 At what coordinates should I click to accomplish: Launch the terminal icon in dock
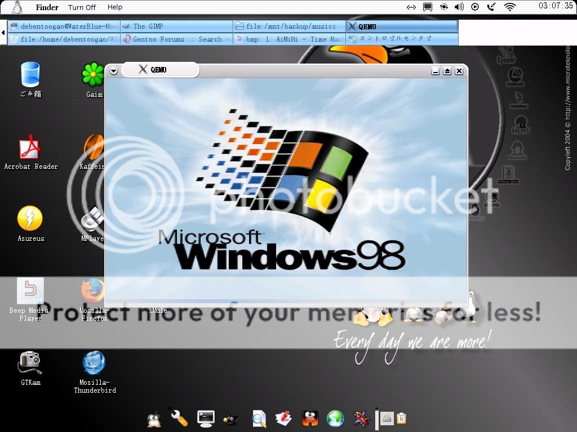coord(206,418)
